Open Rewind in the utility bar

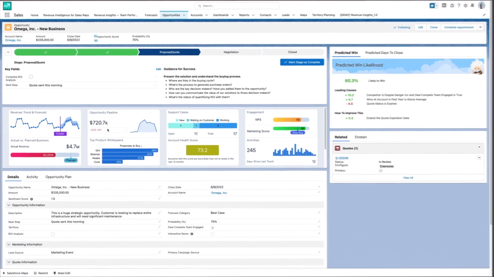(41, 273)
